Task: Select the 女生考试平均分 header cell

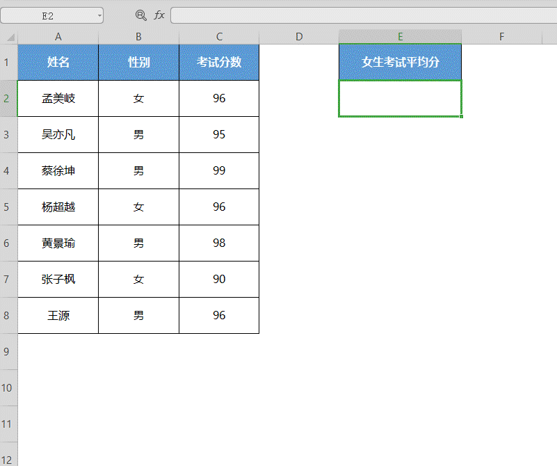Action: click(x=400, y=61)
